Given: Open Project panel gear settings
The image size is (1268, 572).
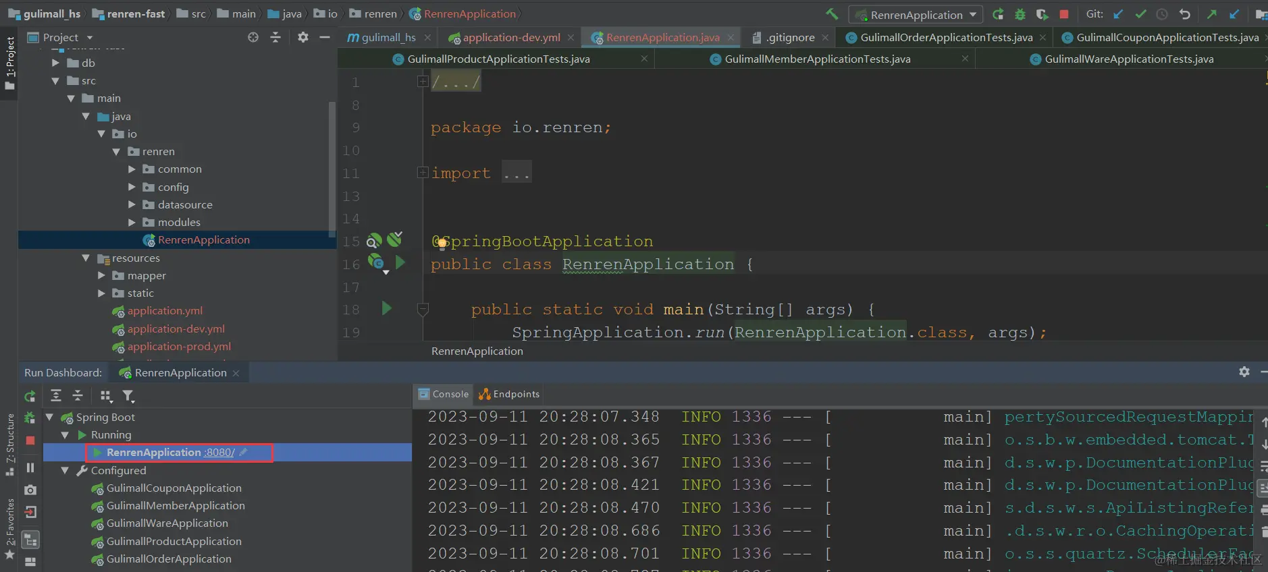Looking at the screenshot, I should (303, 38).
